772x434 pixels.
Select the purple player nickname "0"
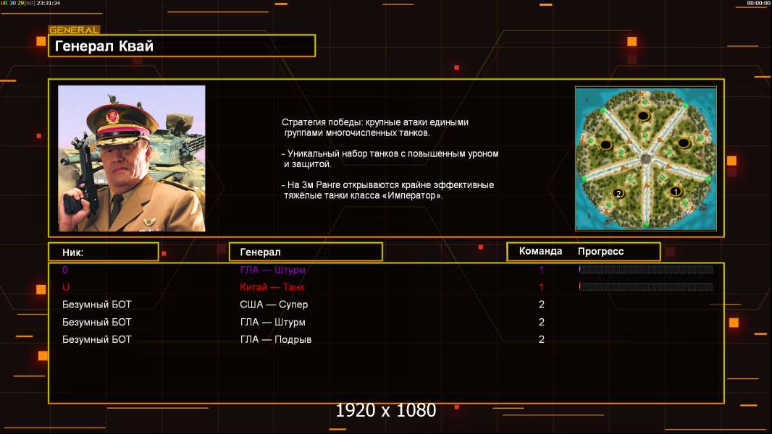(x=65, y=270)
